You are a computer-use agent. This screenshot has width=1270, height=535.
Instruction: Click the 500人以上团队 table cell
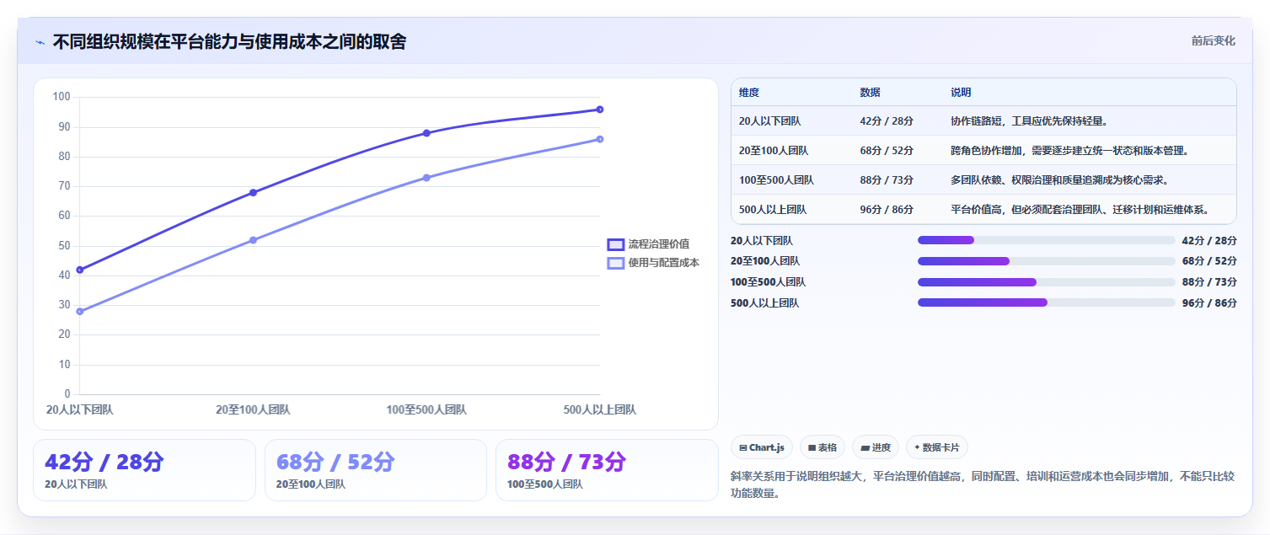[773, 210]
